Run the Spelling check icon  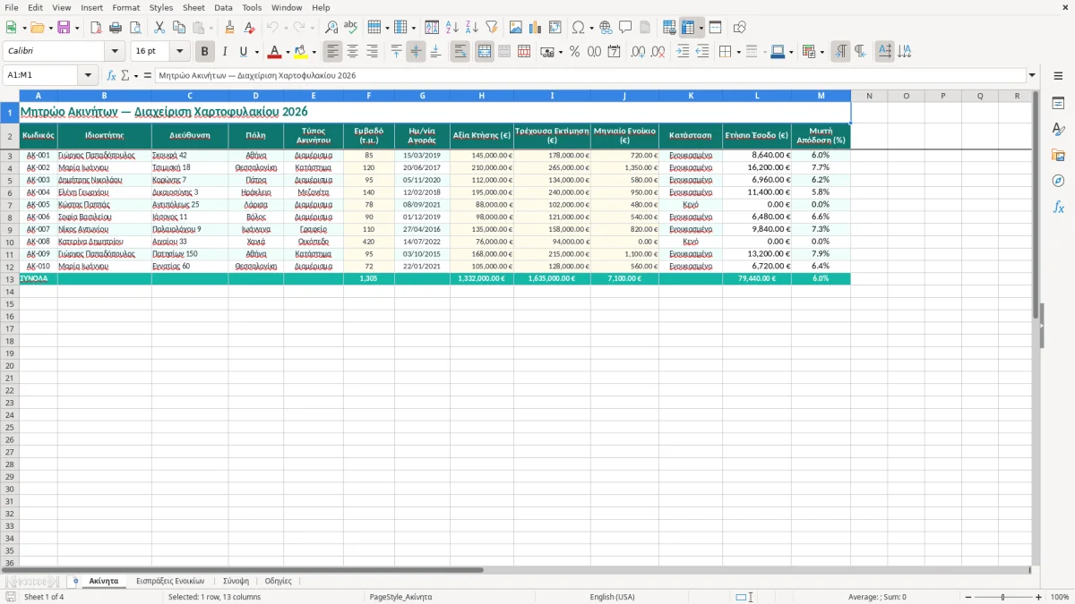351,28
